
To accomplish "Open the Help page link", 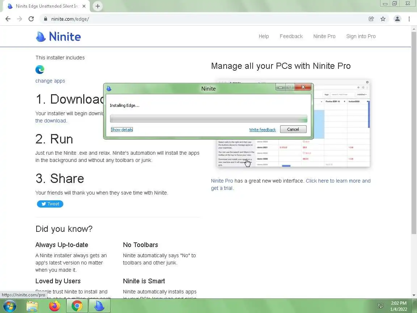I will coord(264,36).
